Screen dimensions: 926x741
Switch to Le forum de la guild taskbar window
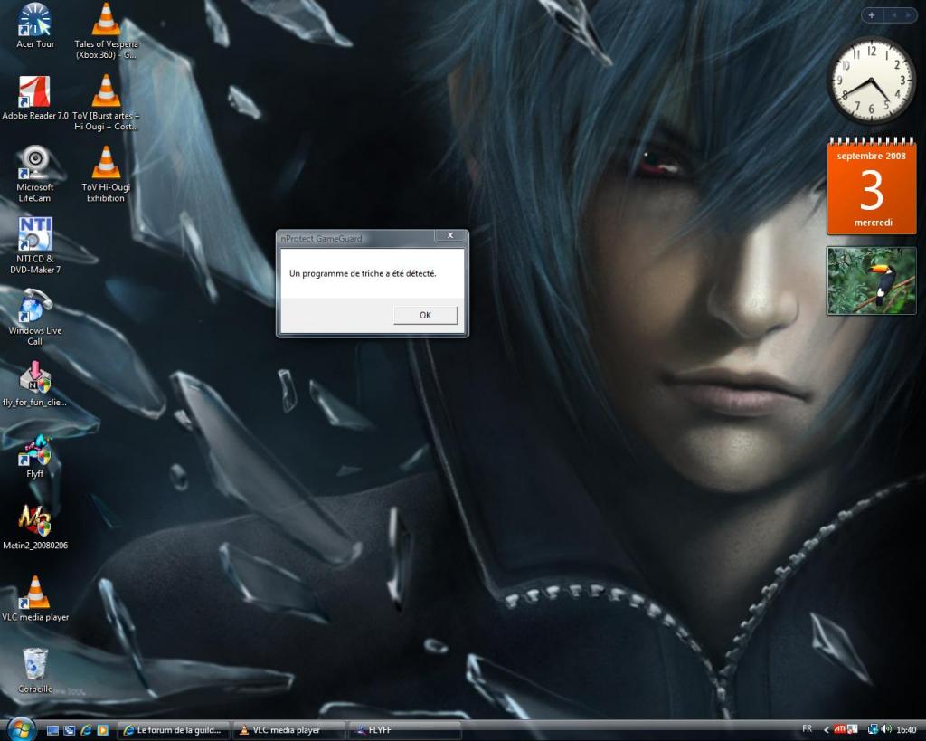(x=173, y=730)
